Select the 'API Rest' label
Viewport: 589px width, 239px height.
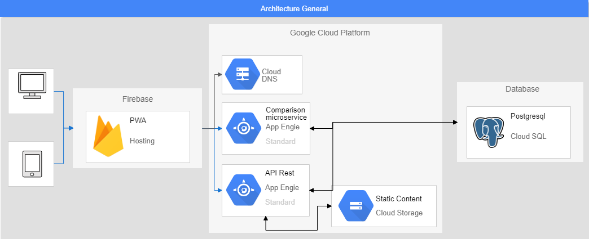pos(279,173)
